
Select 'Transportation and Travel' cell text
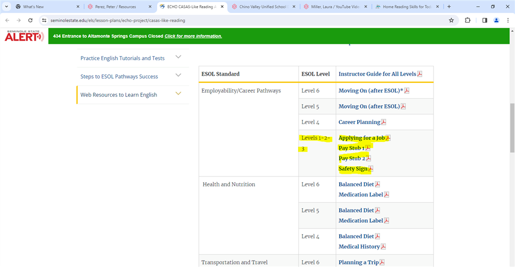pos(235,262)
